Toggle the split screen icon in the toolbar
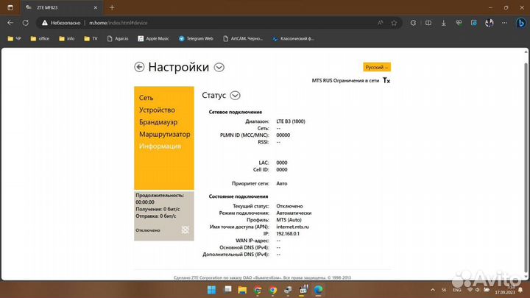530x298 pixels. tap(428, 23)
